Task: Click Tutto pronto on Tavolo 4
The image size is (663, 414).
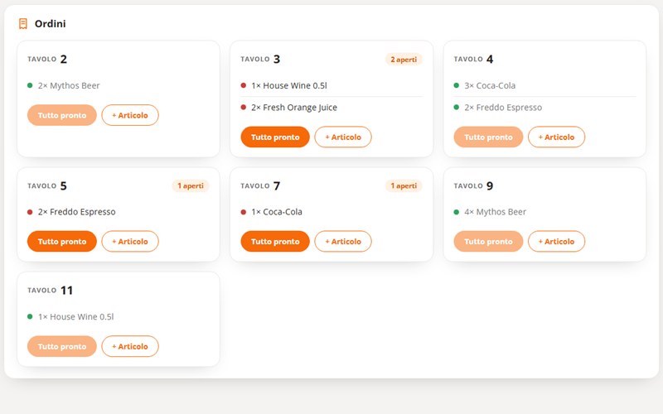Action: (488, 137)
